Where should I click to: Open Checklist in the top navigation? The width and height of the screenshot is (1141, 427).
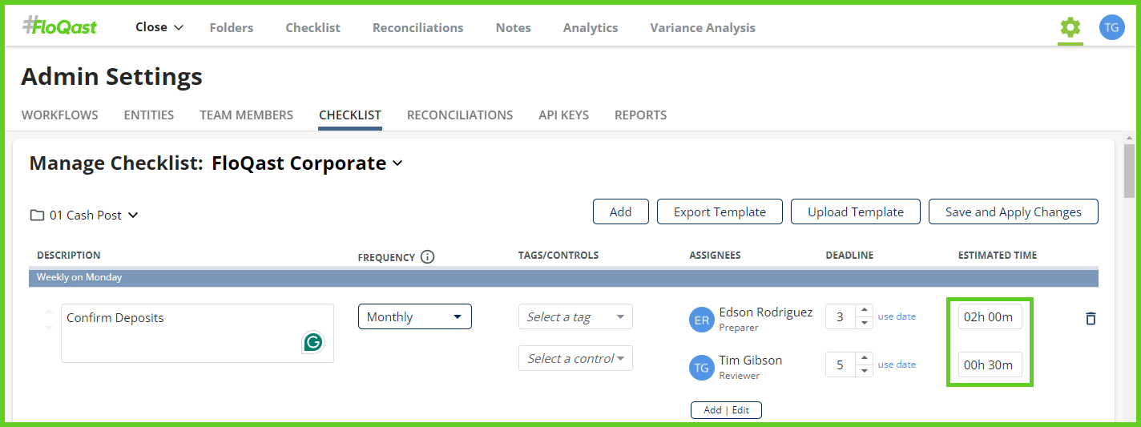coord(312,27)
